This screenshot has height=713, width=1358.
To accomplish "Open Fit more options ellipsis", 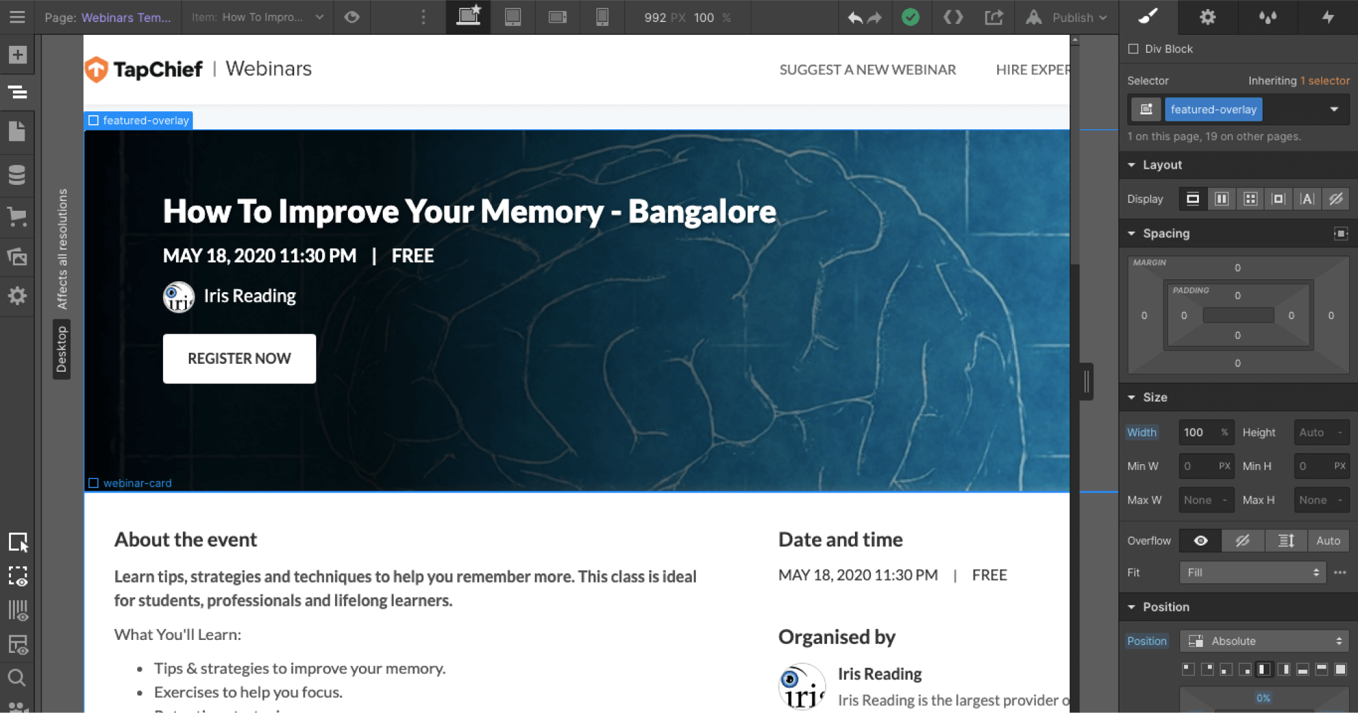I will coord(1340,573).
